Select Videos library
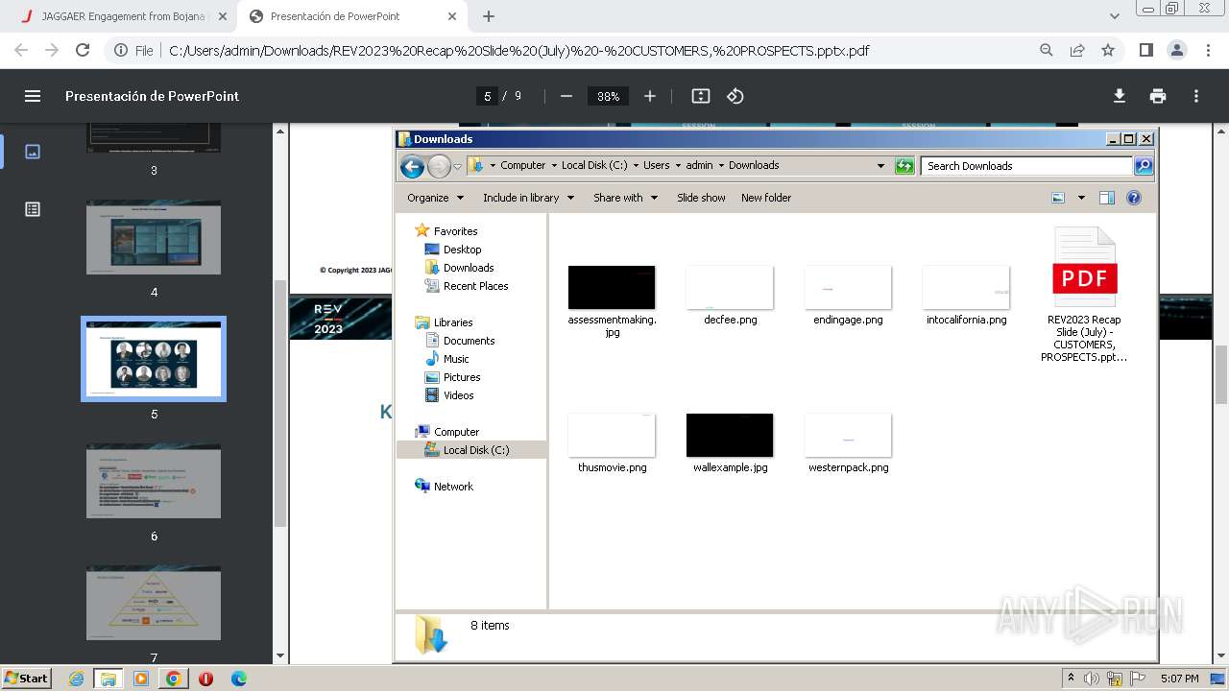 (x=458, y=395)
